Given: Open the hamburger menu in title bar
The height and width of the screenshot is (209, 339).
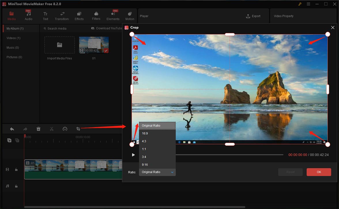Looking at the screenshot, I should [x=308, y=4].
